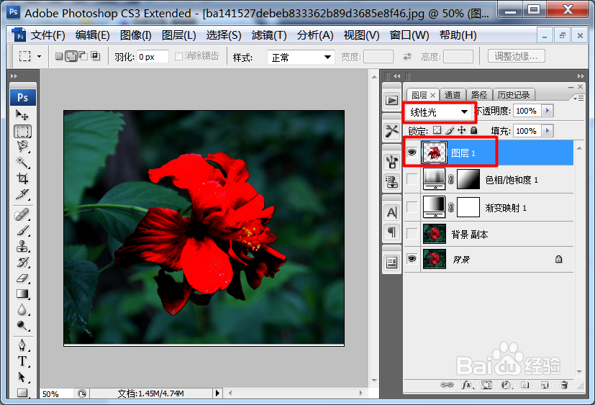Switch to the 通道 tab

click(x=453, y=95)
